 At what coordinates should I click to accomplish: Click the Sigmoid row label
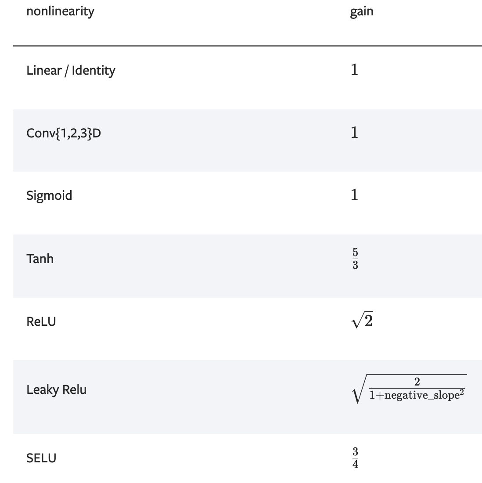(x=49, y=195)
